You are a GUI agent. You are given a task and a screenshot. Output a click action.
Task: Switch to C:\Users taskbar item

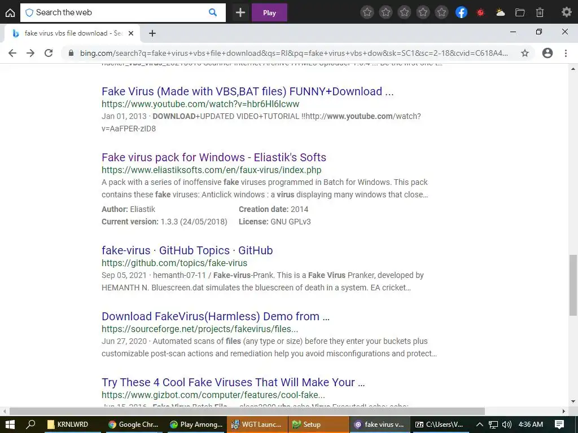[439, 424]
